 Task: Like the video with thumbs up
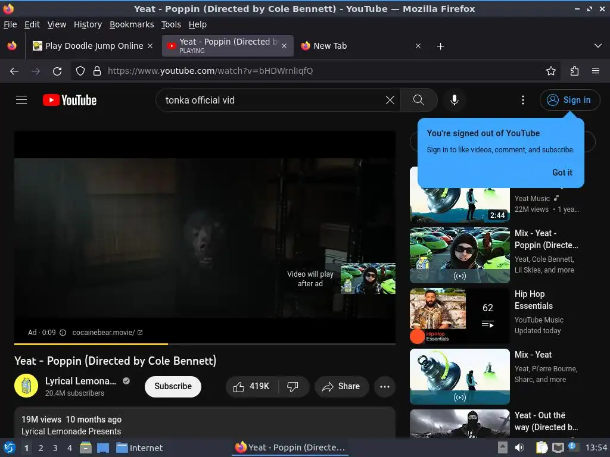pos(252,386)
